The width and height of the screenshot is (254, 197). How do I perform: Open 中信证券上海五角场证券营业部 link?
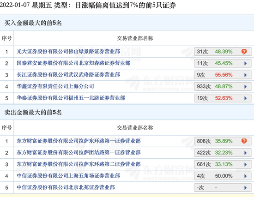[x=68, y=176]
